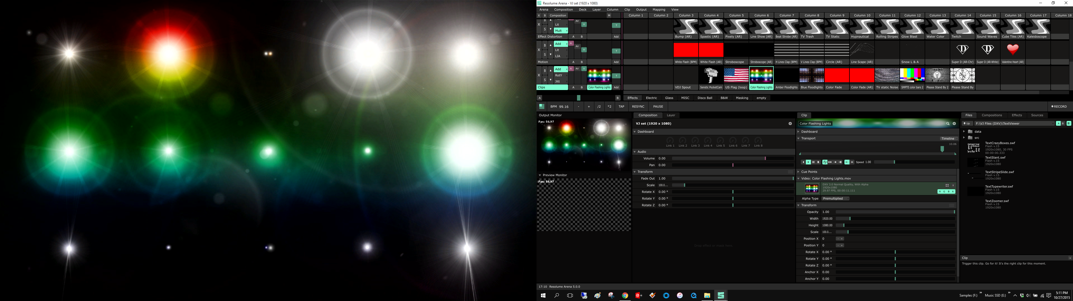Expand the Cue Points section
Viewport: 1073px width, 301px height.
[x=799, y=172]
